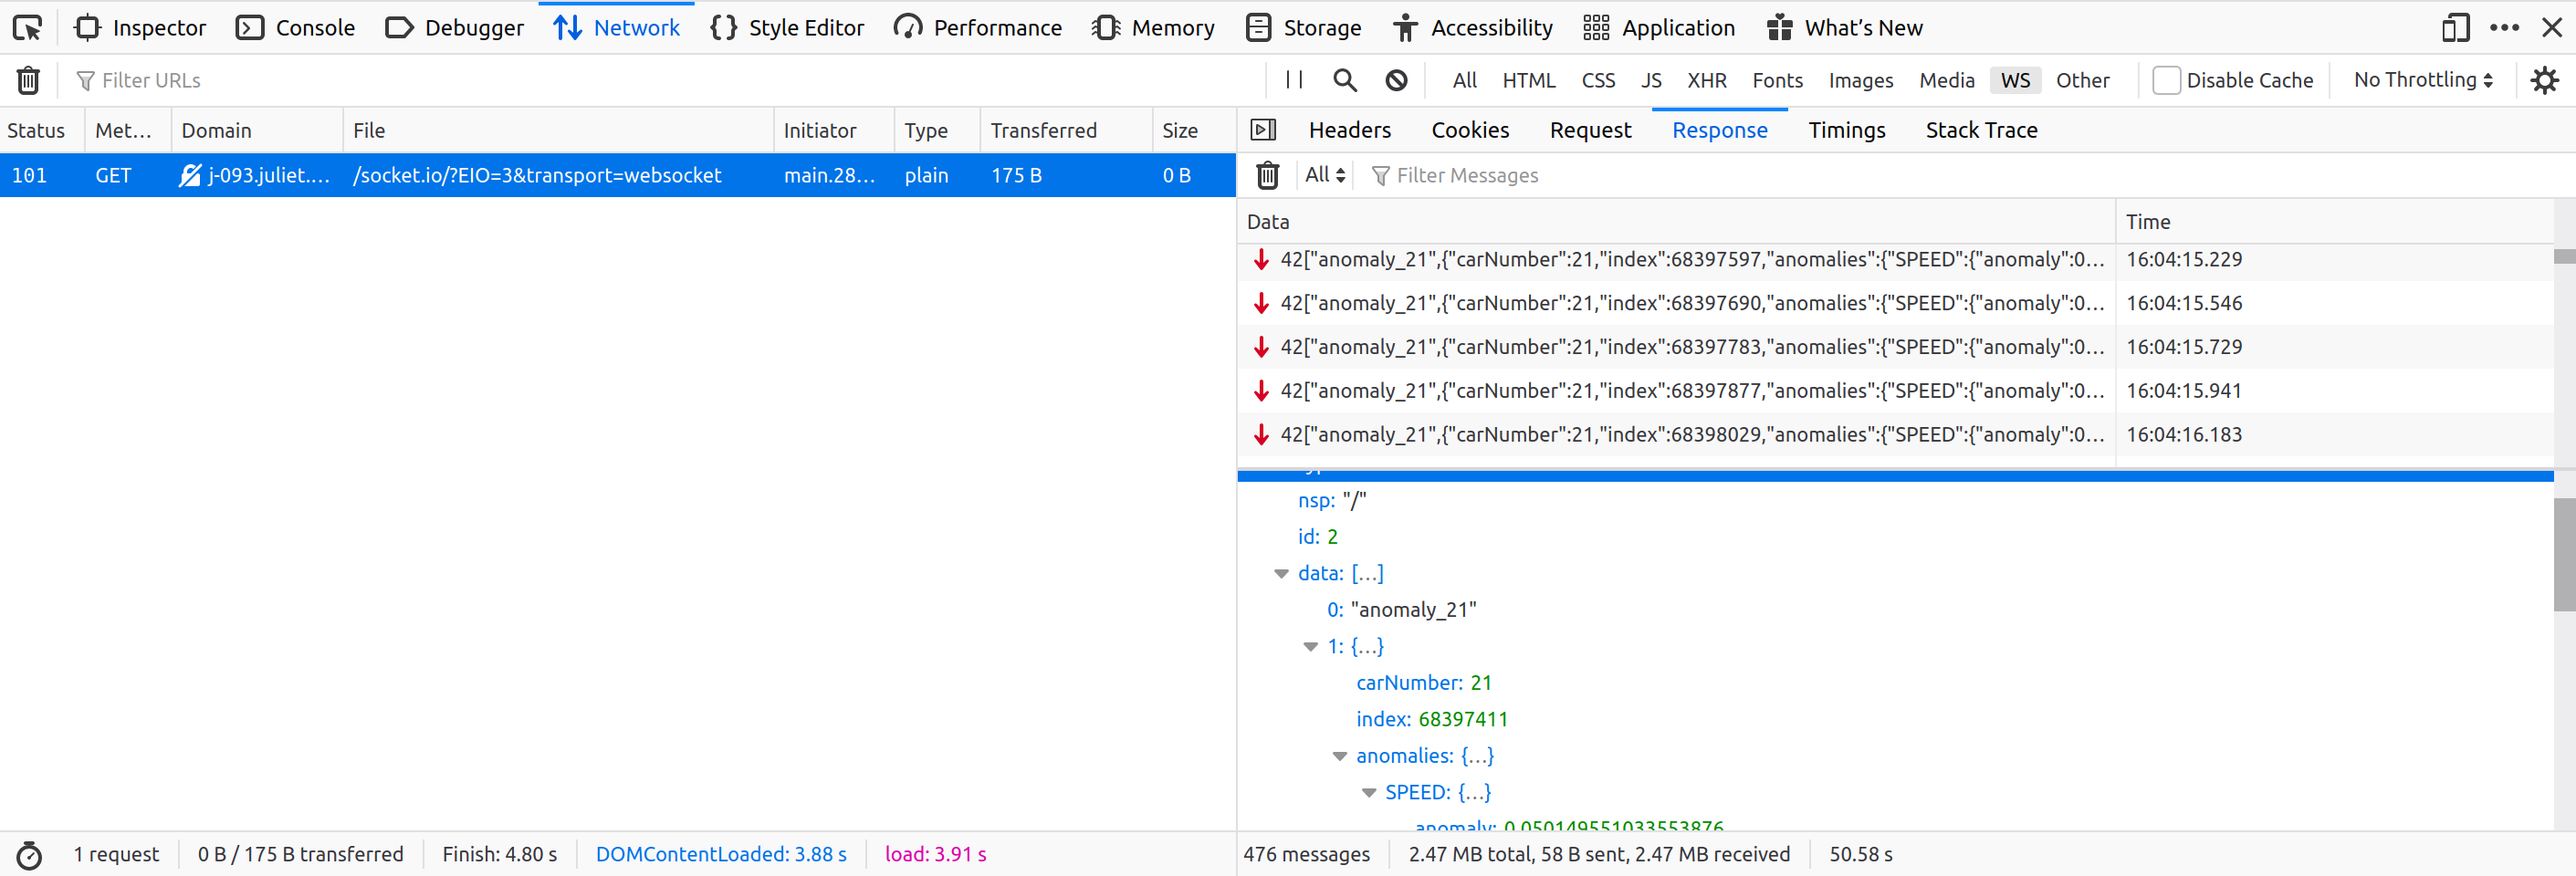
Task: Switch to the Headers tab
Action: point(1349,130)
